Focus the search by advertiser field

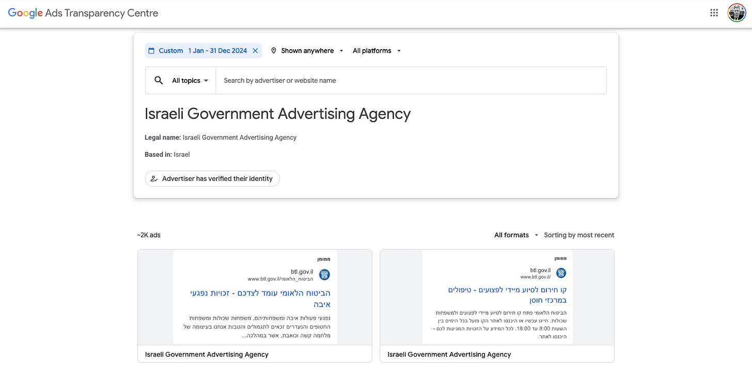tap(411, 81)
